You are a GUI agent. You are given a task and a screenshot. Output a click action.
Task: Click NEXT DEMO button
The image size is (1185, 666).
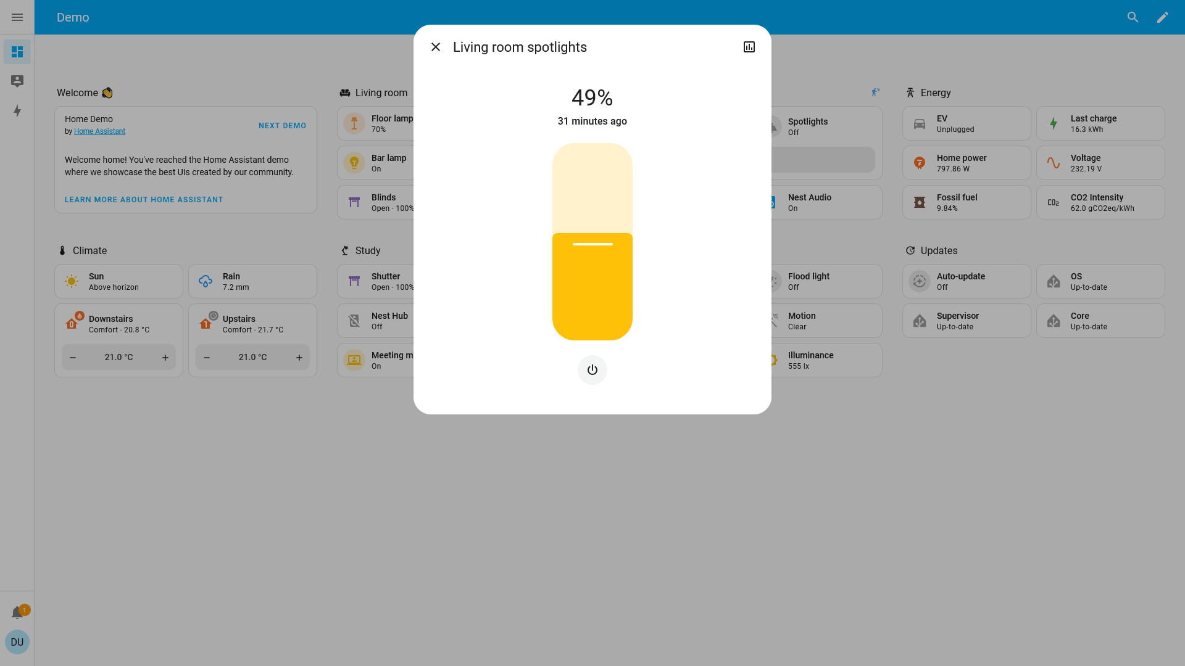[x=282, y=126]
